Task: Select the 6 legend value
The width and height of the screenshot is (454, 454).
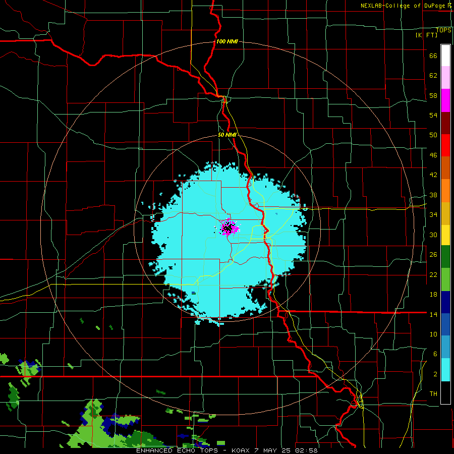Action: coord(435,354)
